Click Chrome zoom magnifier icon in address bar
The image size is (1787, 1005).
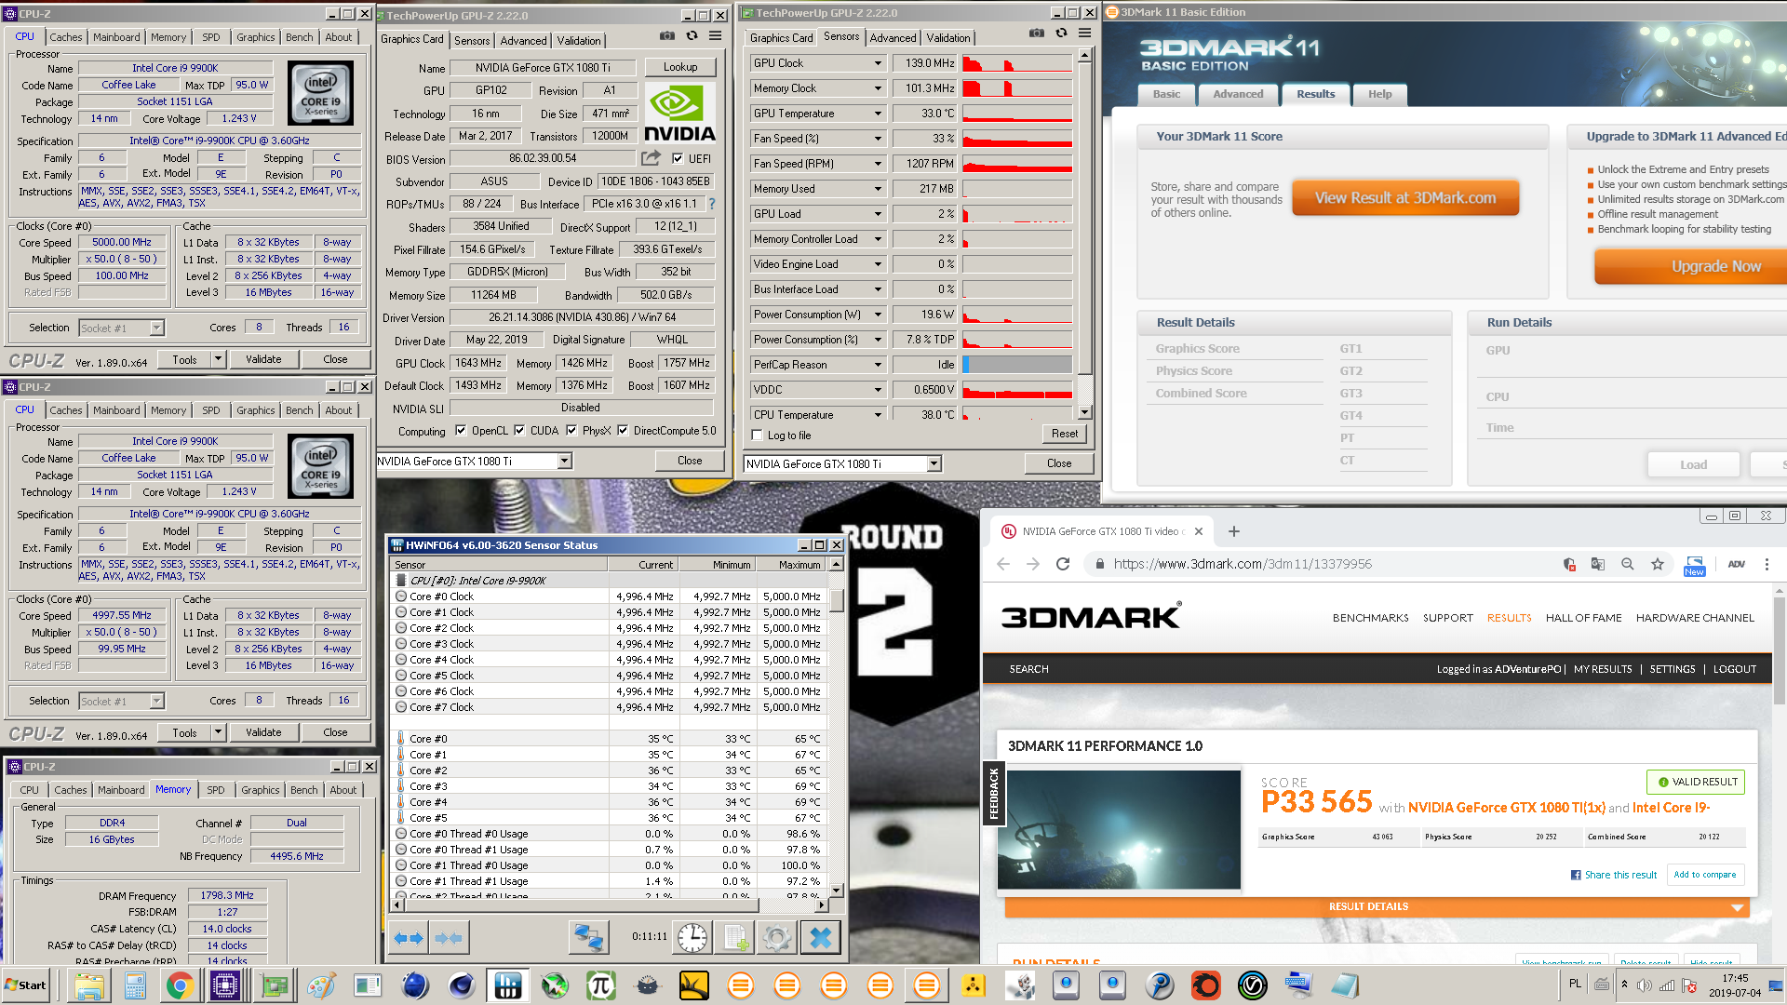1628,564
